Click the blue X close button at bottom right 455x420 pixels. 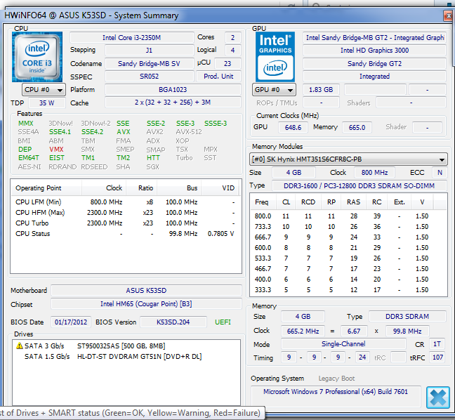pyautogui.click(x=438, y=398)
